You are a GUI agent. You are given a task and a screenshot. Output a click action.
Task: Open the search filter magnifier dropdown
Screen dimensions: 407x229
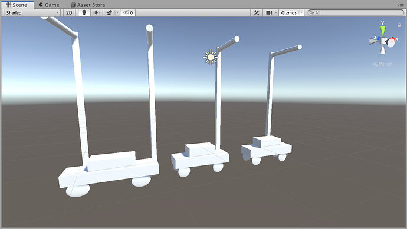(311, 13)
